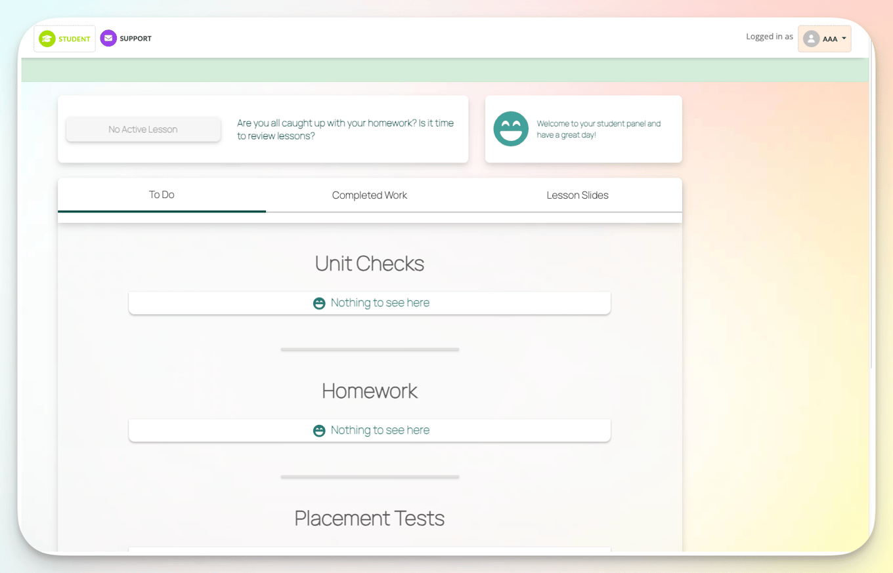
Task: Open the AAA account dropdown arrow
Action: (x=844, y=39)
